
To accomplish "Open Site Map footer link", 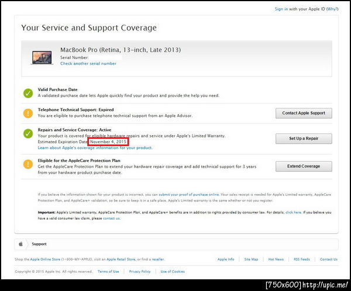I will (251, 259).
